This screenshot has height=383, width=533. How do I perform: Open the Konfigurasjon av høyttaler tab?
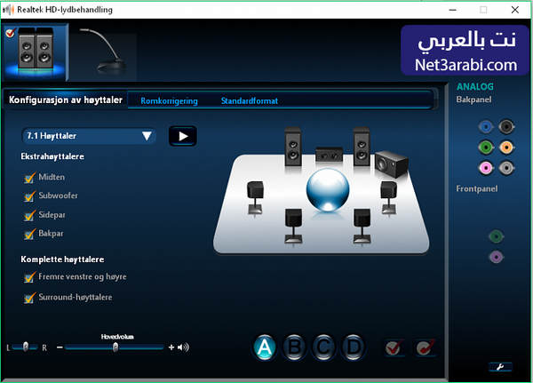pos(66,100)
